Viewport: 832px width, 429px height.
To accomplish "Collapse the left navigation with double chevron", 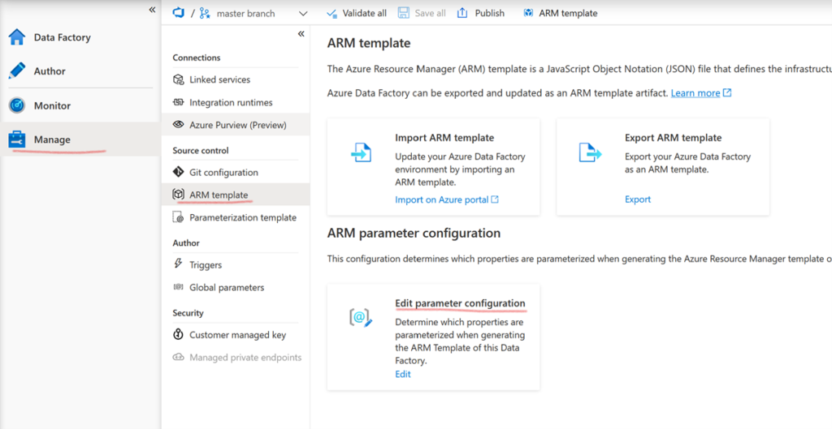I will tap(152, 10).
